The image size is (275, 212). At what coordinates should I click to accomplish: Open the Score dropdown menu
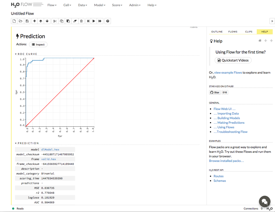(117, 5)
